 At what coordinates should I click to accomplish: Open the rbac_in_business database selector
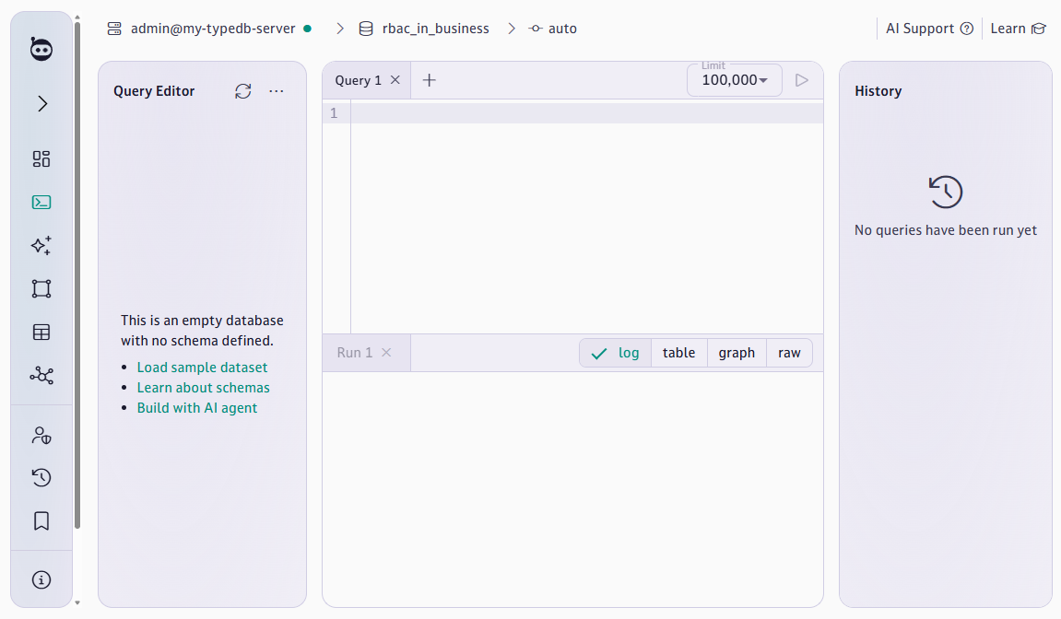tap(435, 29)
